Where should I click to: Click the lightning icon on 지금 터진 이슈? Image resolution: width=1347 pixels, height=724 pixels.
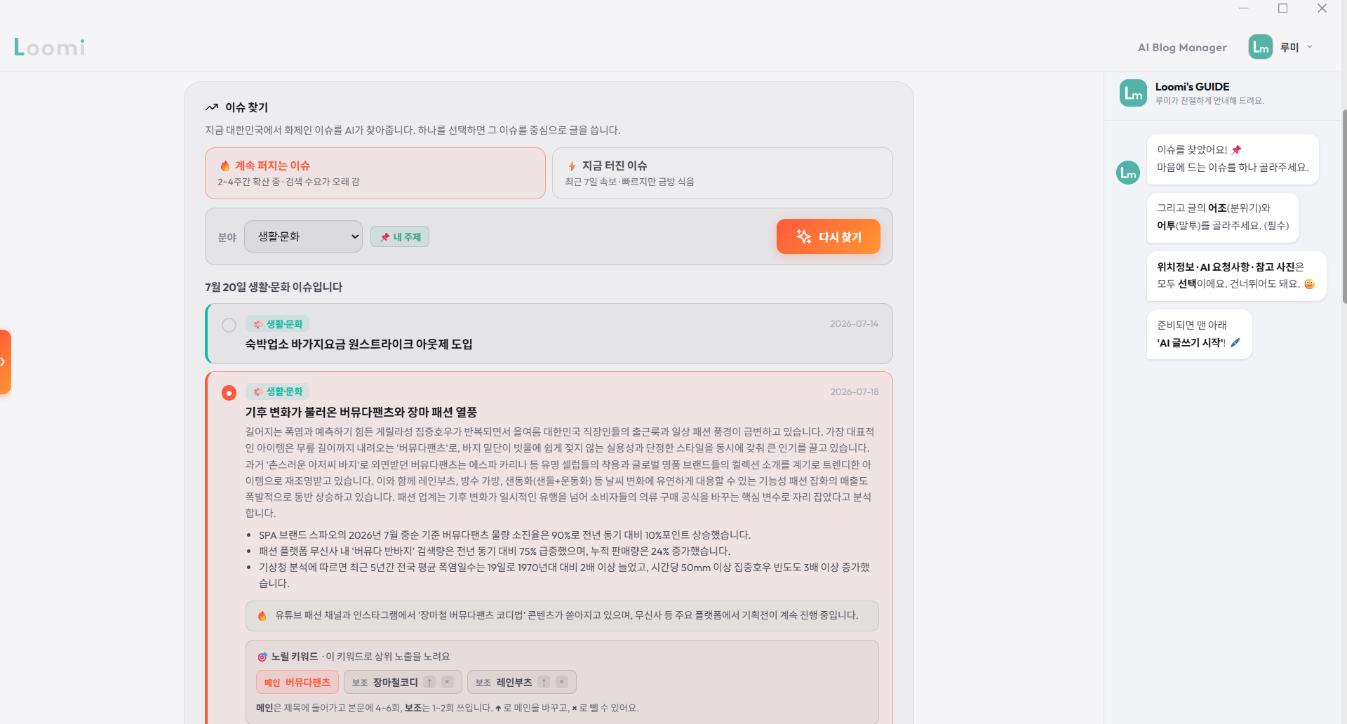(572, 166)
